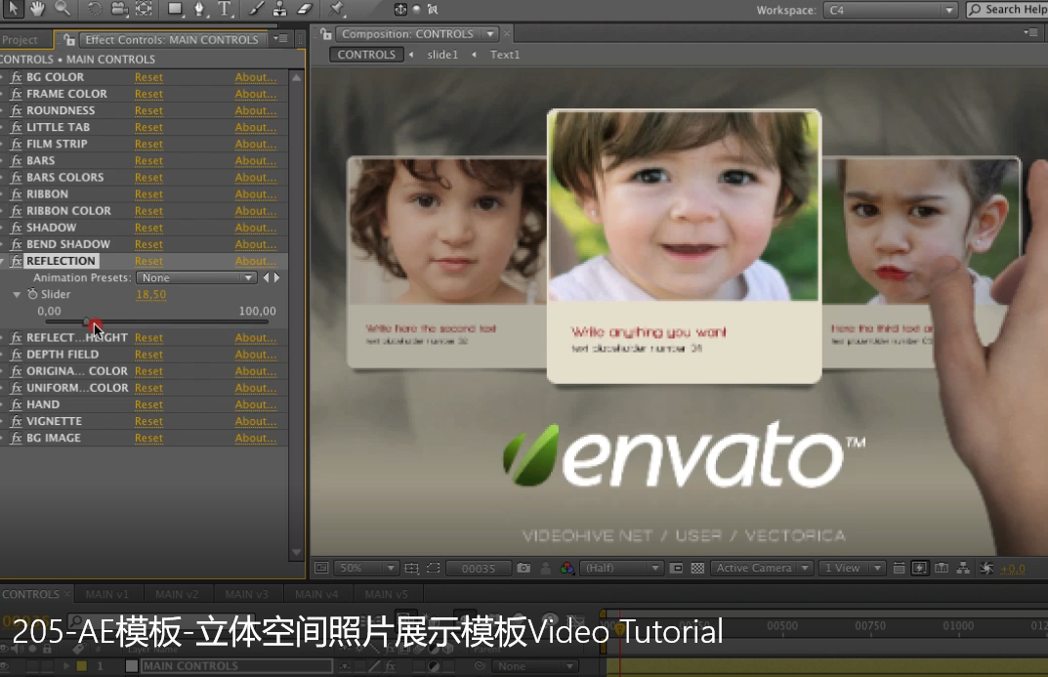Select Text1 in the composition navigator
The height and width of the screenshot is (677, 1048).
pyautogui.click(x=505, y=55)
